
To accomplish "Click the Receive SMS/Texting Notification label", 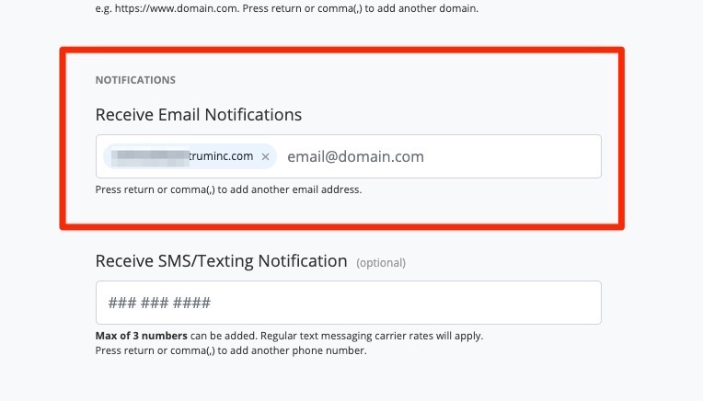I will coord(221,261).
